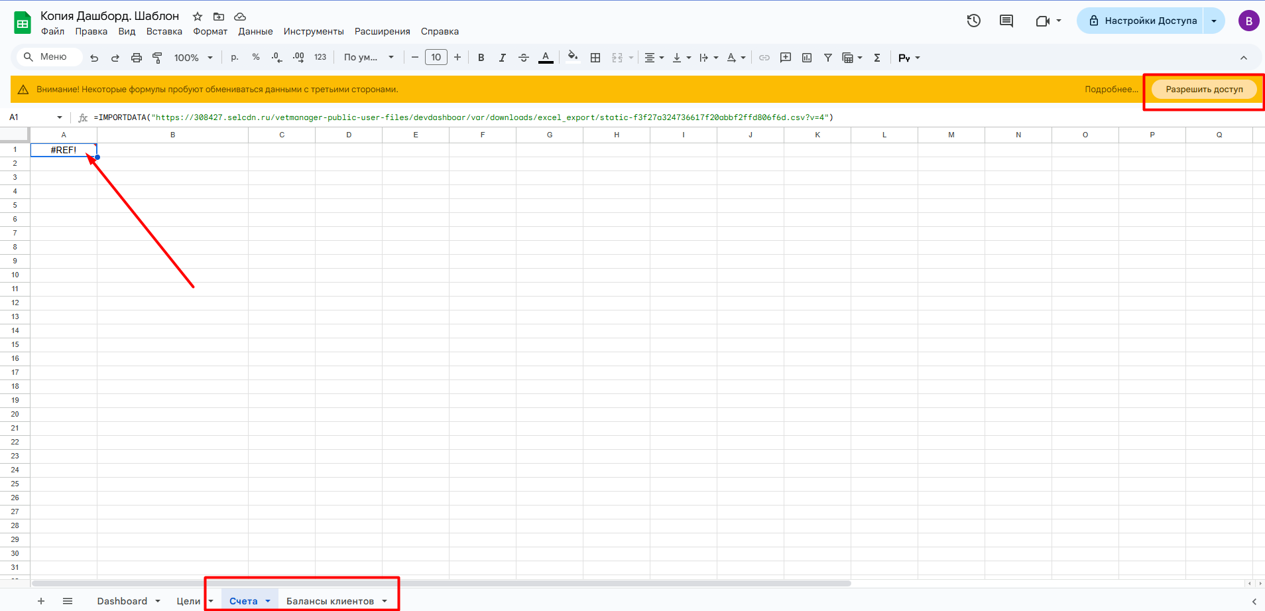Switch to the Dashboard sheet tab
The image size is (1265, 611).
pyautogui.click(x=122, y=601)
